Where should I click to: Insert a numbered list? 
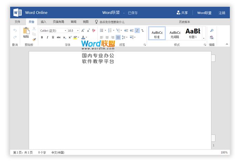point(110,30)
